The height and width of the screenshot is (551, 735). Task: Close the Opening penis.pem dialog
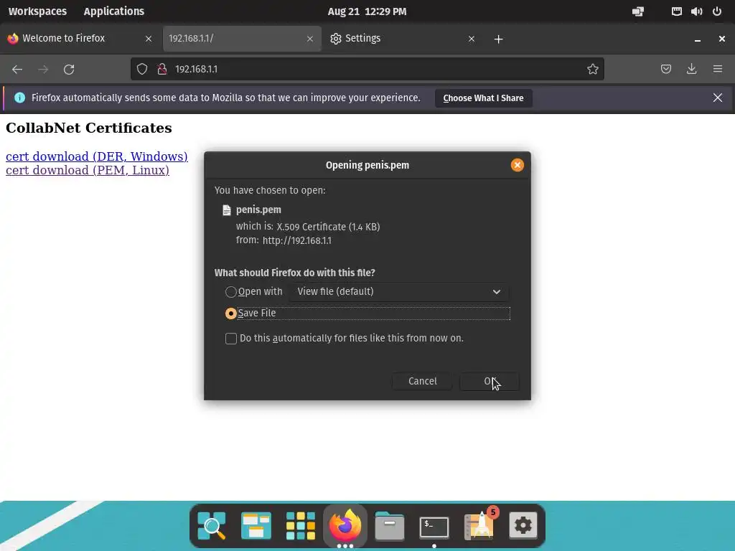[x=517, y=165]
